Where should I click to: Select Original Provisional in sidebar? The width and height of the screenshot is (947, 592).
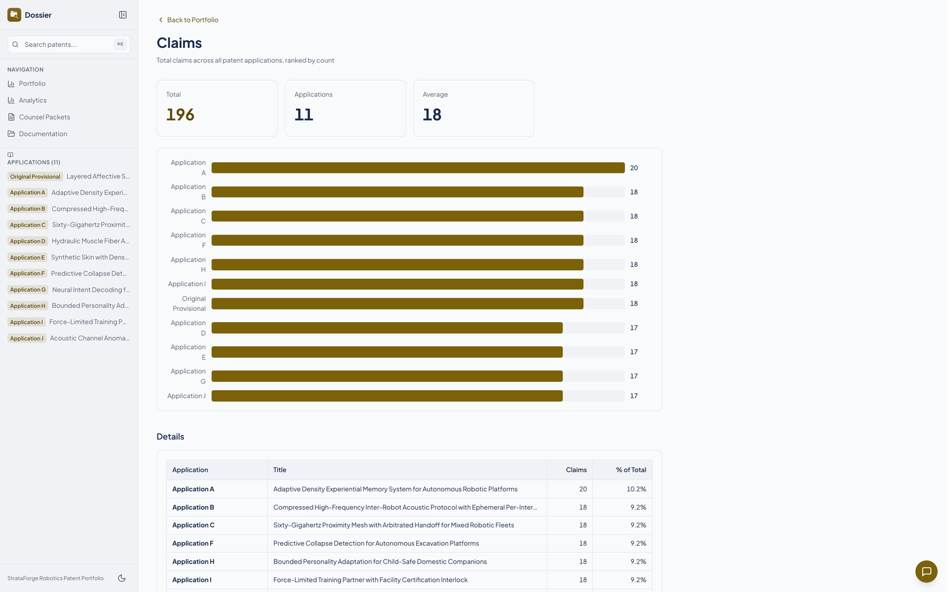(x=69, y=176)
